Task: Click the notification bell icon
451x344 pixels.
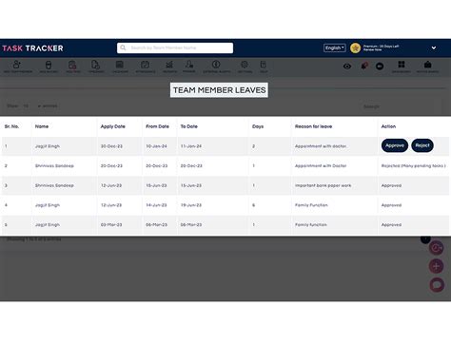Action: coord(364,66)
